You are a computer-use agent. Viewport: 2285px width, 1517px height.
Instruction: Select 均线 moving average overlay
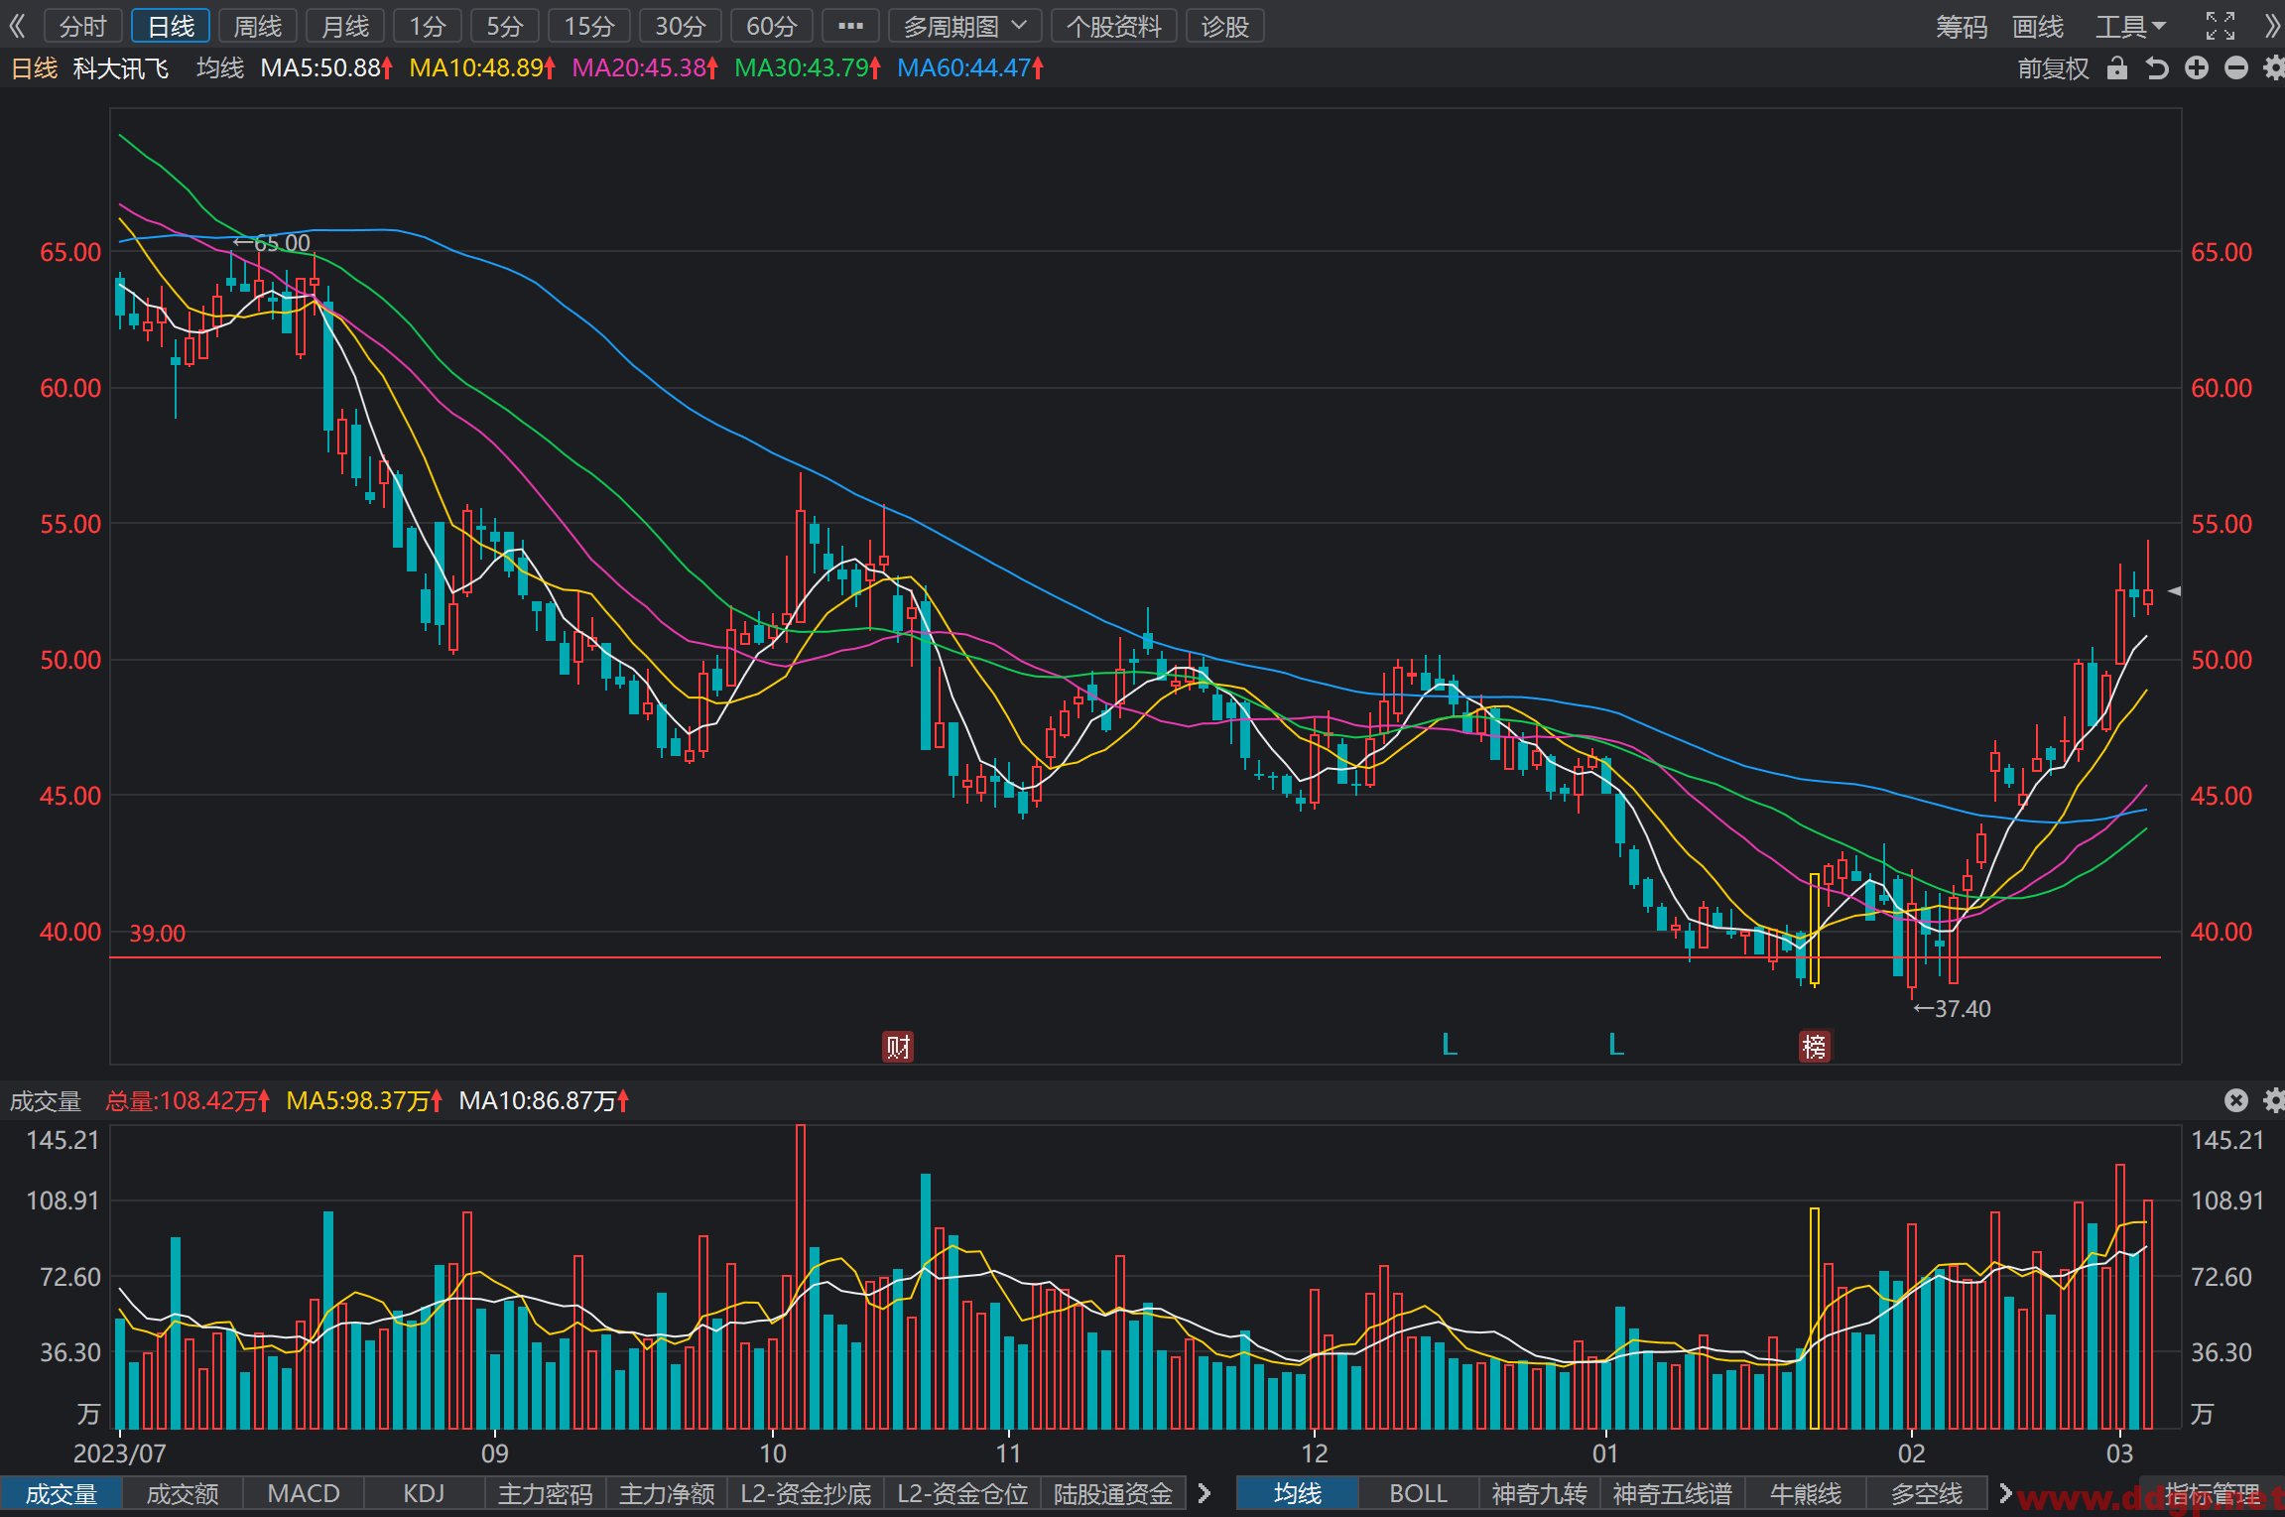point(1298,1493)
